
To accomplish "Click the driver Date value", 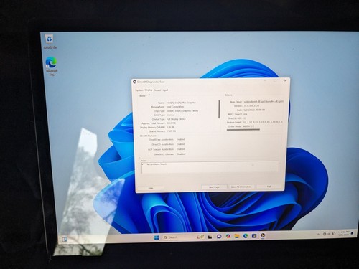I will click(254, 110).
